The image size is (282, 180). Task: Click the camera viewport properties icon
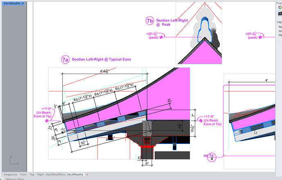(x=280, y=13)
